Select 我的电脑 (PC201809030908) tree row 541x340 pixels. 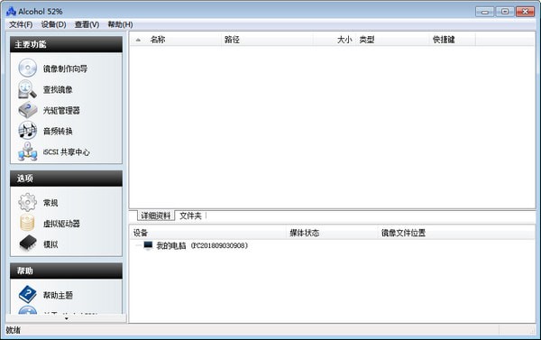click(202, 245)
